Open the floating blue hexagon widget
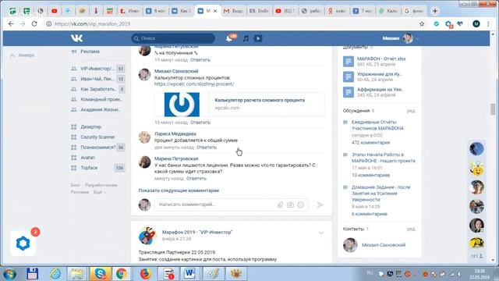Image resolution: width=499 pixels, height=281 pixels. (23, 244)
